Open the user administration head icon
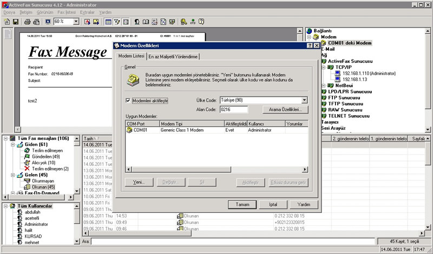The width and height of the screenshot is (433, 254). pyautogui.click(x=137, y=22)
